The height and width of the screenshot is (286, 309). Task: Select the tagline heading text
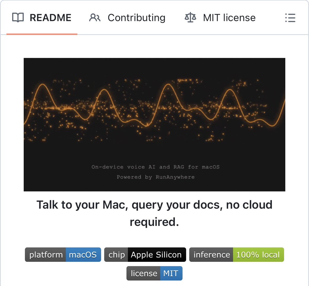click(x=154, y=213)
